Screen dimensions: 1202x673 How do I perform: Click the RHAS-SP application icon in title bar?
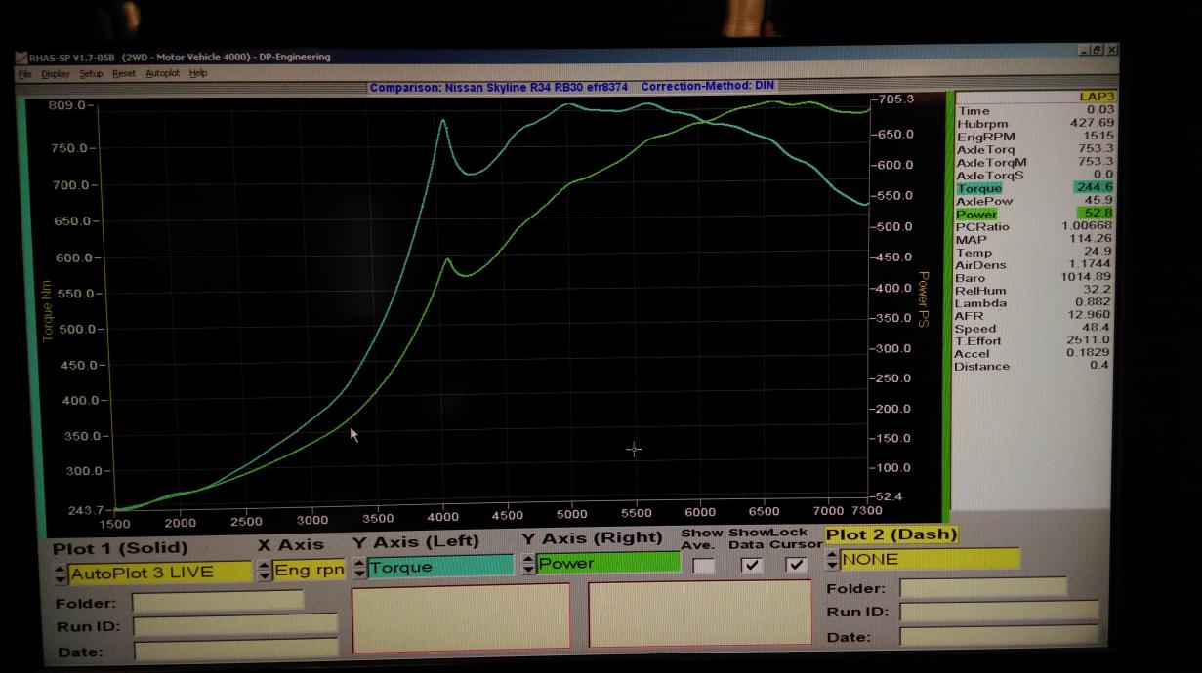tap(21, 58)
